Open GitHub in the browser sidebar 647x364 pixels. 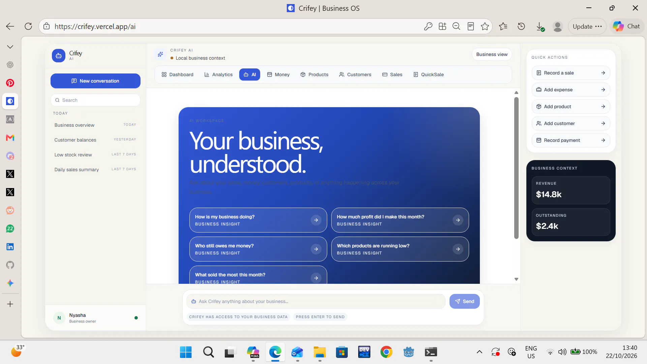[10, 265]
